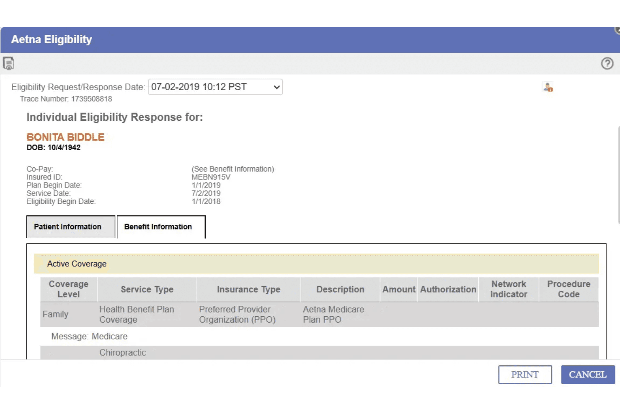Click the Authorization column header
Viewport: 620px width, 414px height.
click(448, 289)
